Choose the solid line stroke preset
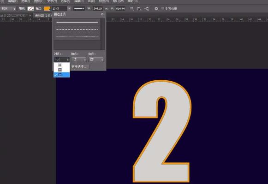Screen dimensions: 268x184 coord(77,22)
